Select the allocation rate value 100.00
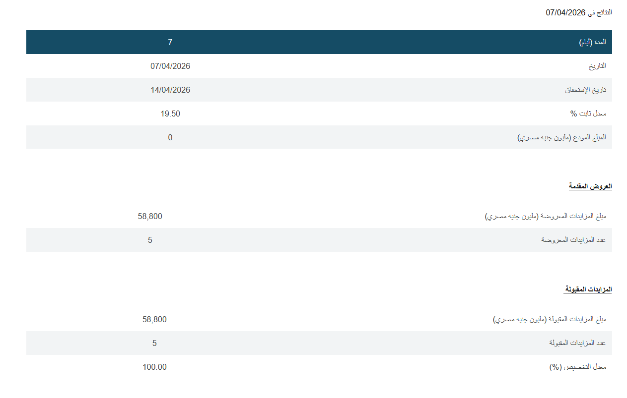 click(154, 367)
